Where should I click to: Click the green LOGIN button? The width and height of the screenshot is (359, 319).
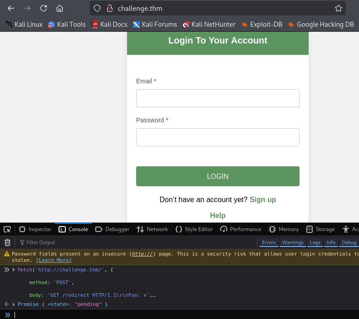(x=218, y=176)
